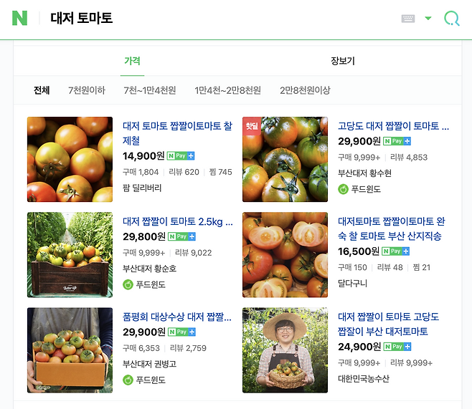472x409 pixels.
Task: Click the green search magnifier icon
Action: (x=451, y=19)
